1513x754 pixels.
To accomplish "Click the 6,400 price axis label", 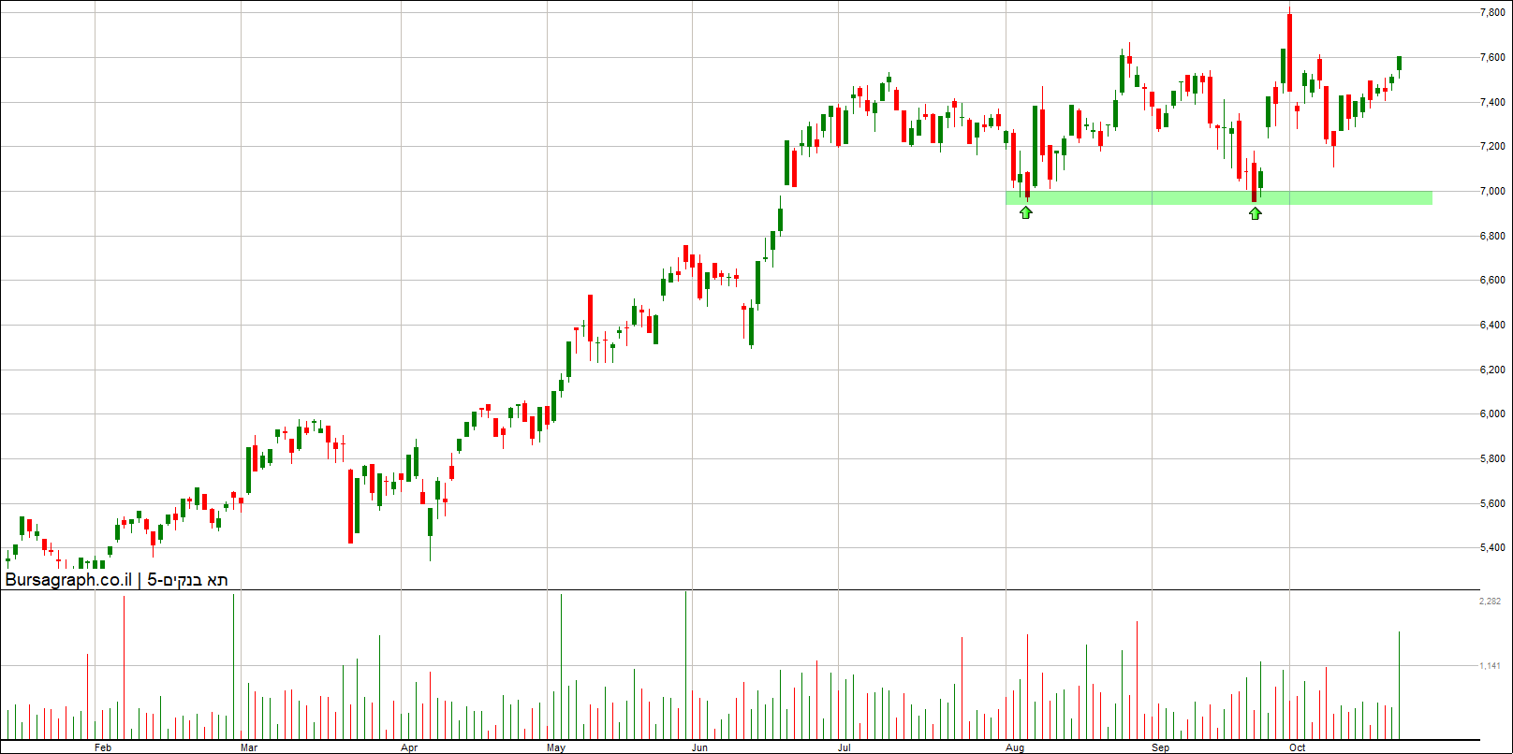I will click(1491, 325).
